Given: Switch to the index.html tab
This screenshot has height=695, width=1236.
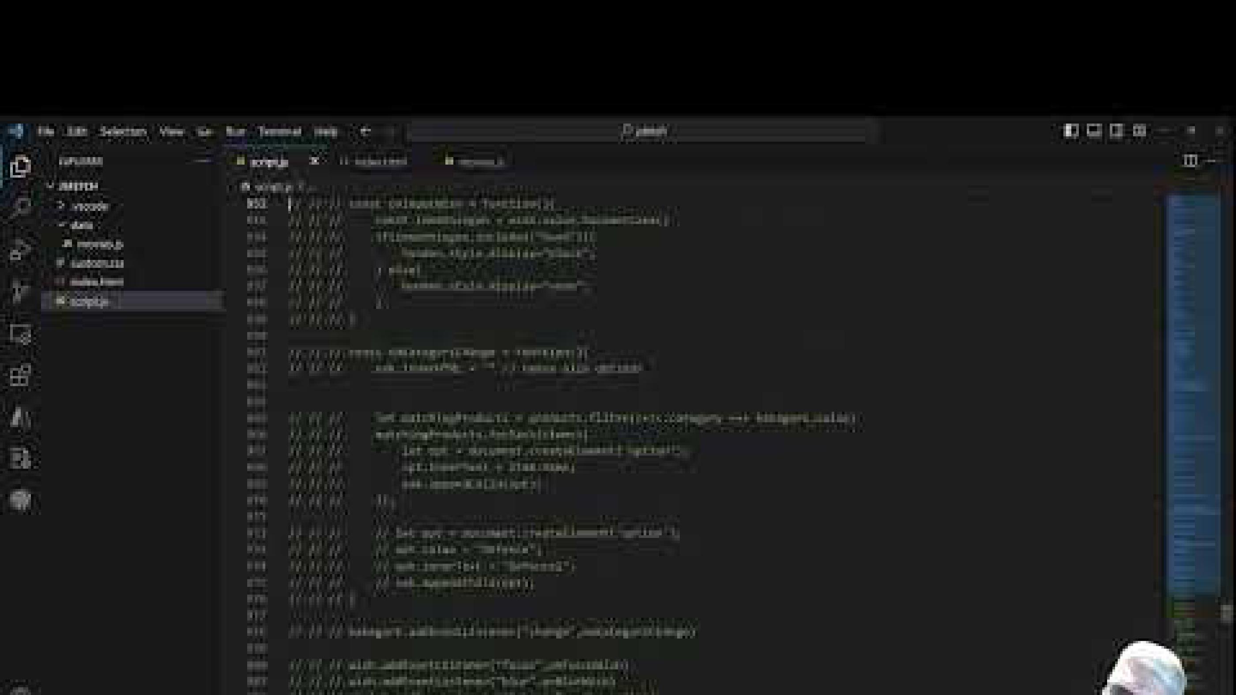Looking at the screenshot, I should point(379,162).
